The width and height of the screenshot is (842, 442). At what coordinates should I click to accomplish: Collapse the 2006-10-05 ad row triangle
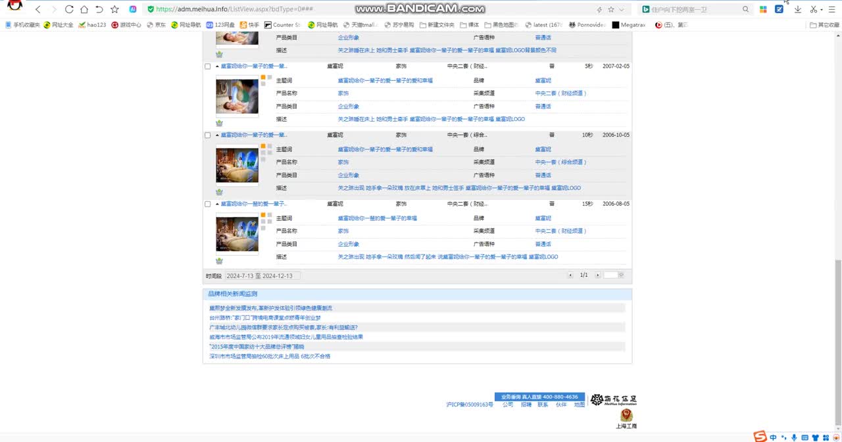[x=217, y=135]
